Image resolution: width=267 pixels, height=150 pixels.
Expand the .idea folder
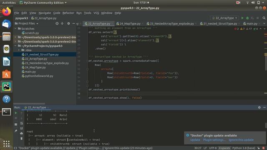(19, 50)
